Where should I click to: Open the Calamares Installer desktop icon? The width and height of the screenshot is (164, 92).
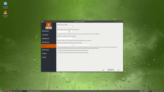[5, 14]
